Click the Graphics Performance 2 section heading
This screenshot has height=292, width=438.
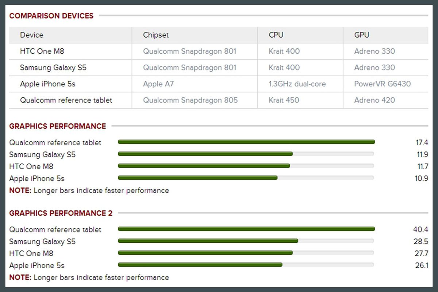click(x=61, y=213)
